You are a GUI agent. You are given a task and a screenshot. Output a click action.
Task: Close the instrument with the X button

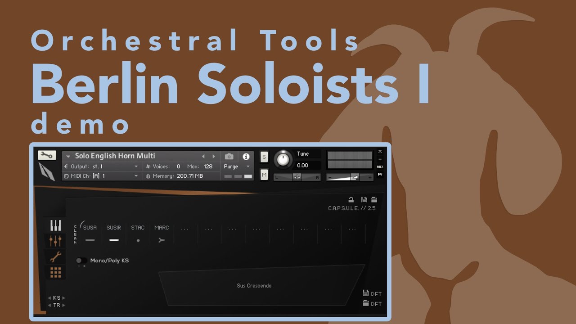(380, 152)
